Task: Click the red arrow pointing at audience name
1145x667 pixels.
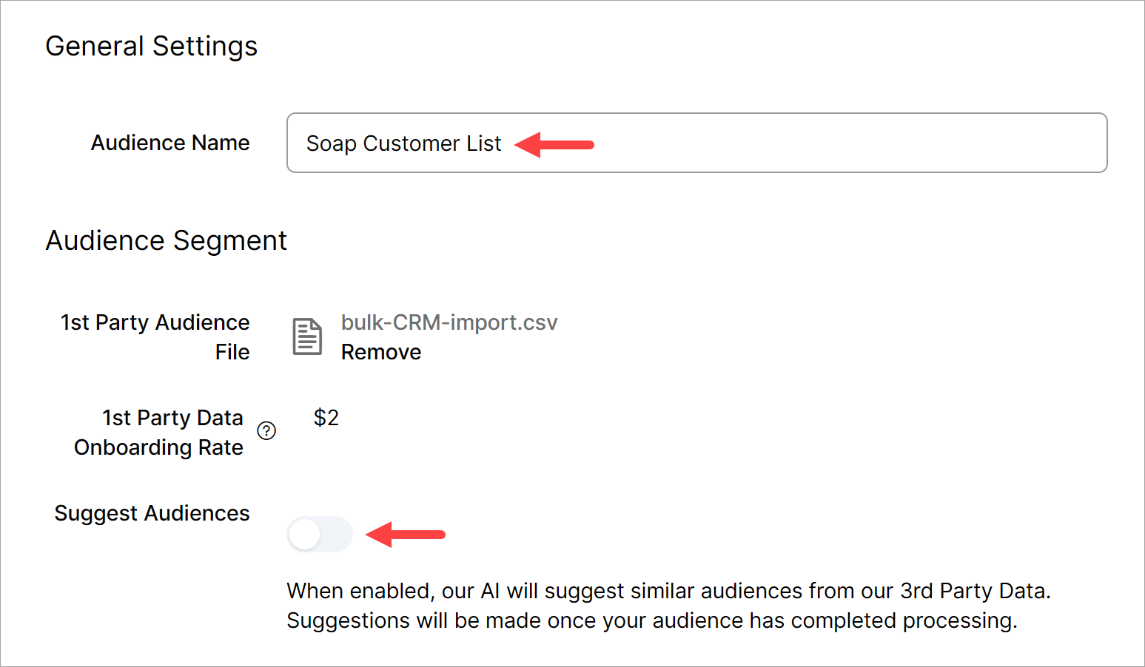Action: pos(554,144)
